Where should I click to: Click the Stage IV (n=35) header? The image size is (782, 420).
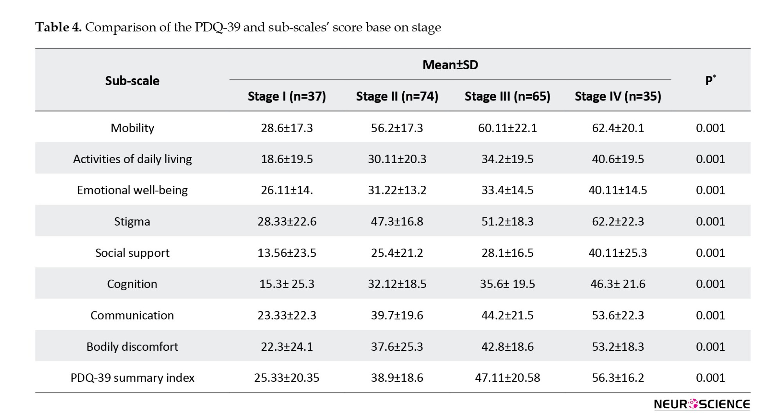click(618, 96)
